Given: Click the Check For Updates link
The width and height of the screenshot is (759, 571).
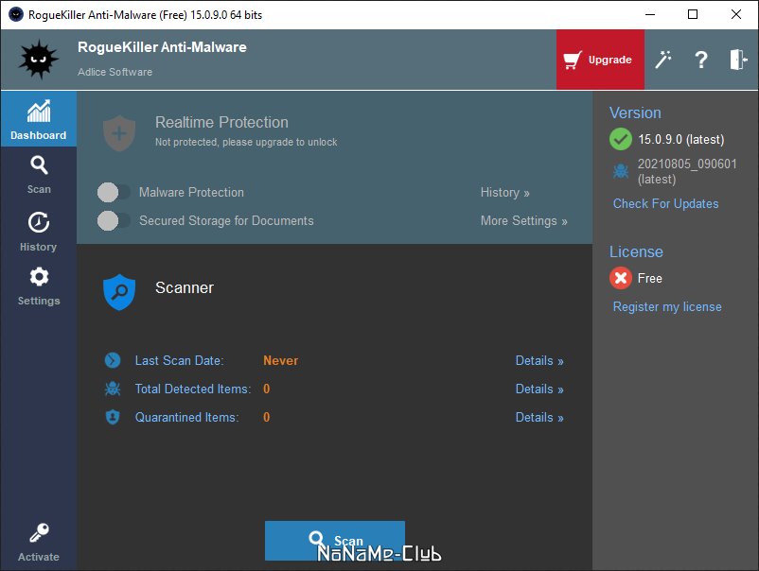Looking at the screenshot, I should (665, 203).
